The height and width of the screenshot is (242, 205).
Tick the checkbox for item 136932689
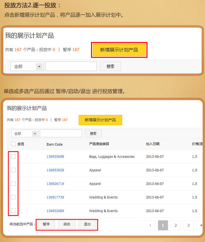[x=13, y=211]
